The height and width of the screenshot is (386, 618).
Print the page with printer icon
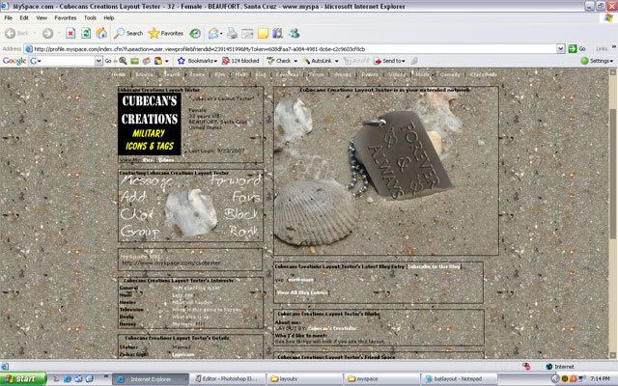[x=232, y=34]
